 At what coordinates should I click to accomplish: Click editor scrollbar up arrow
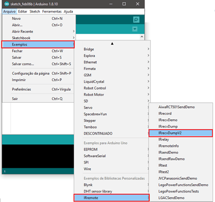click(x=142, y=37)
